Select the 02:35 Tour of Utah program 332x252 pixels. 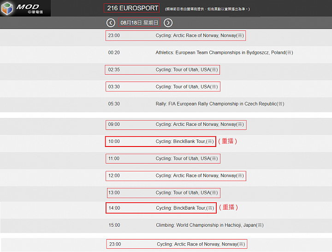[x=162, y=70]
